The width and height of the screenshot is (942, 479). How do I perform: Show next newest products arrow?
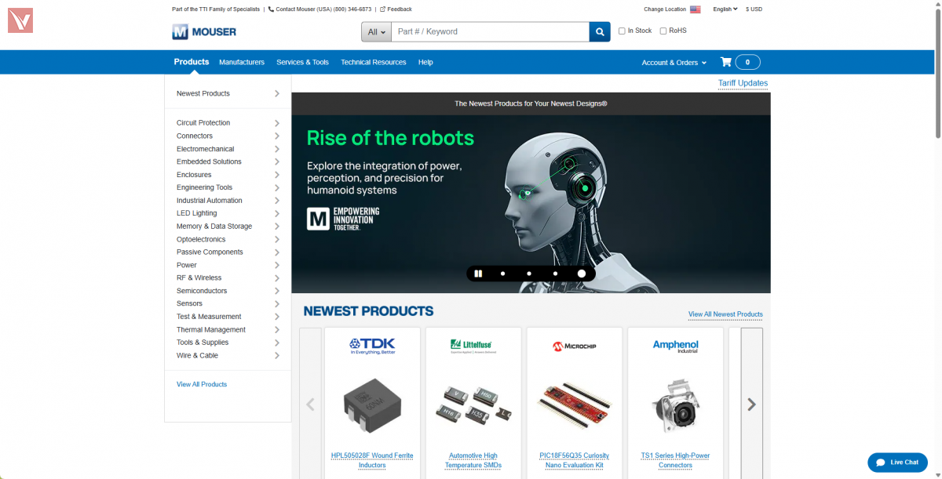[751, 405]
